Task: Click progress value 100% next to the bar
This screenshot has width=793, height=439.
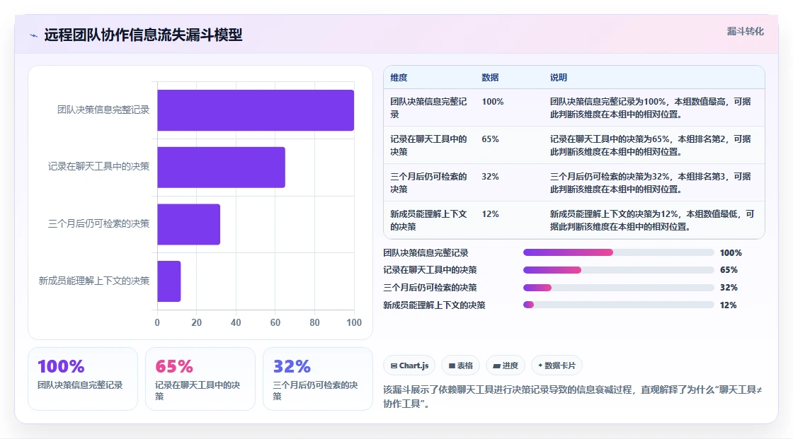Action: point(731,252)
